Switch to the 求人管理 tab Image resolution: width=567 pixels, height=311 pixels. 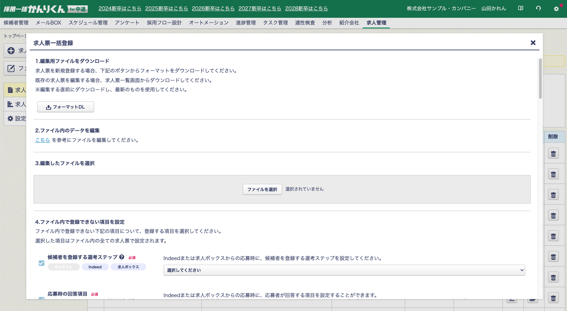pos(376,22)
